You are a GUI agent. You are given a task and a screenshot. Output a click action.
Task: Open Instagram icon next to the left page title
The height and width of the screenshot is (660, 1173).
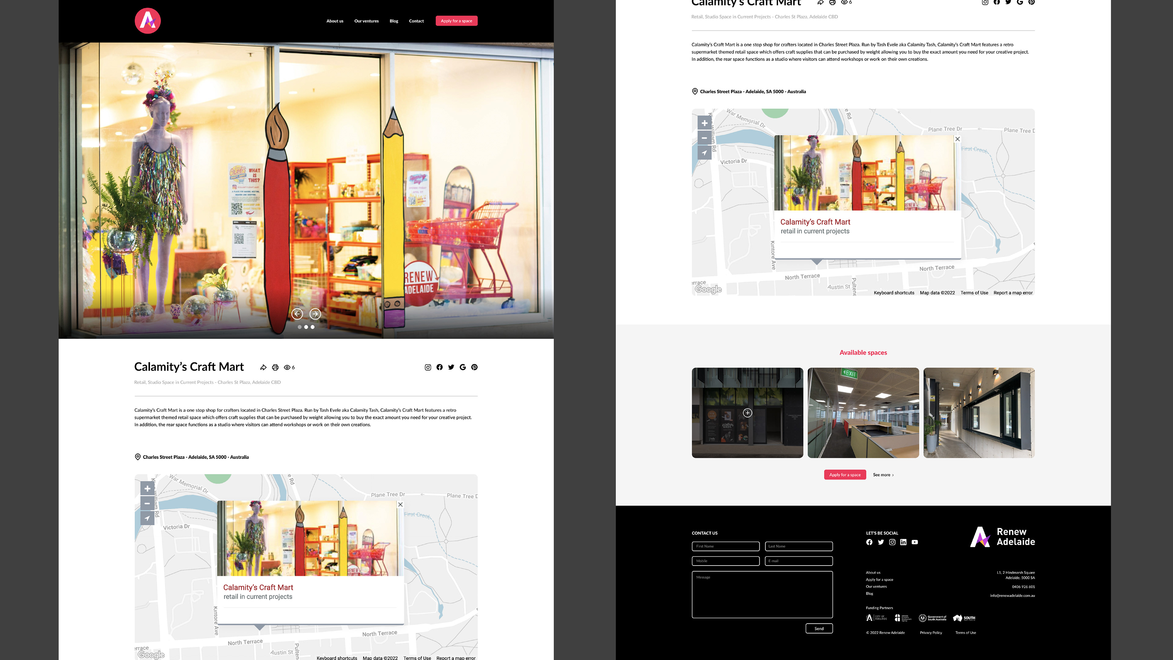tap(428, 367)
